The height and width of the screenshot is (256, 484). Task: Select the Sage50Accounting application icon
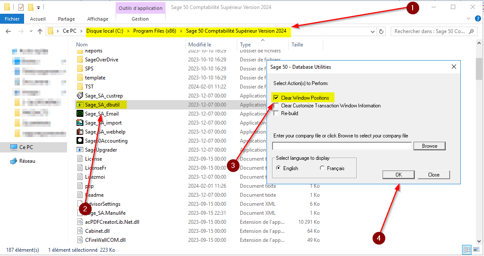pos(80,140)
